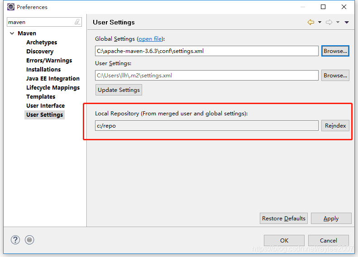Open back history dropdown arrow
Viewport: 358px width, 257px height.
pyautogui.click(x=320, y=22)
